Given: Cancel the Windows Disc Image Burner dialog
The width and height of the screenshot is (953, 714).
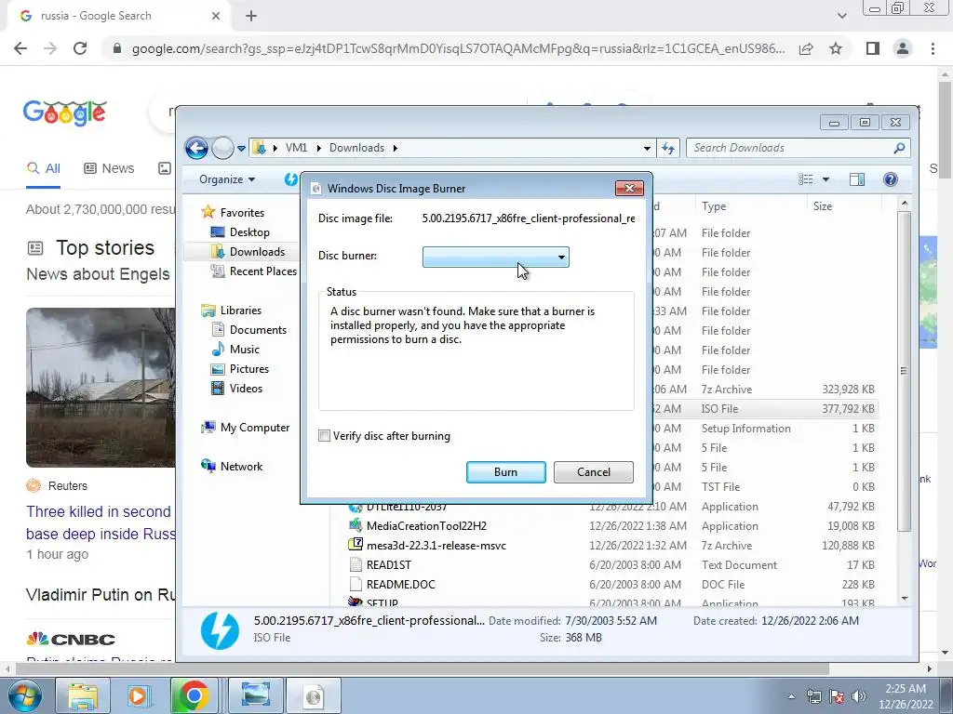Looking at the screenshot, I should pos(593,472).
